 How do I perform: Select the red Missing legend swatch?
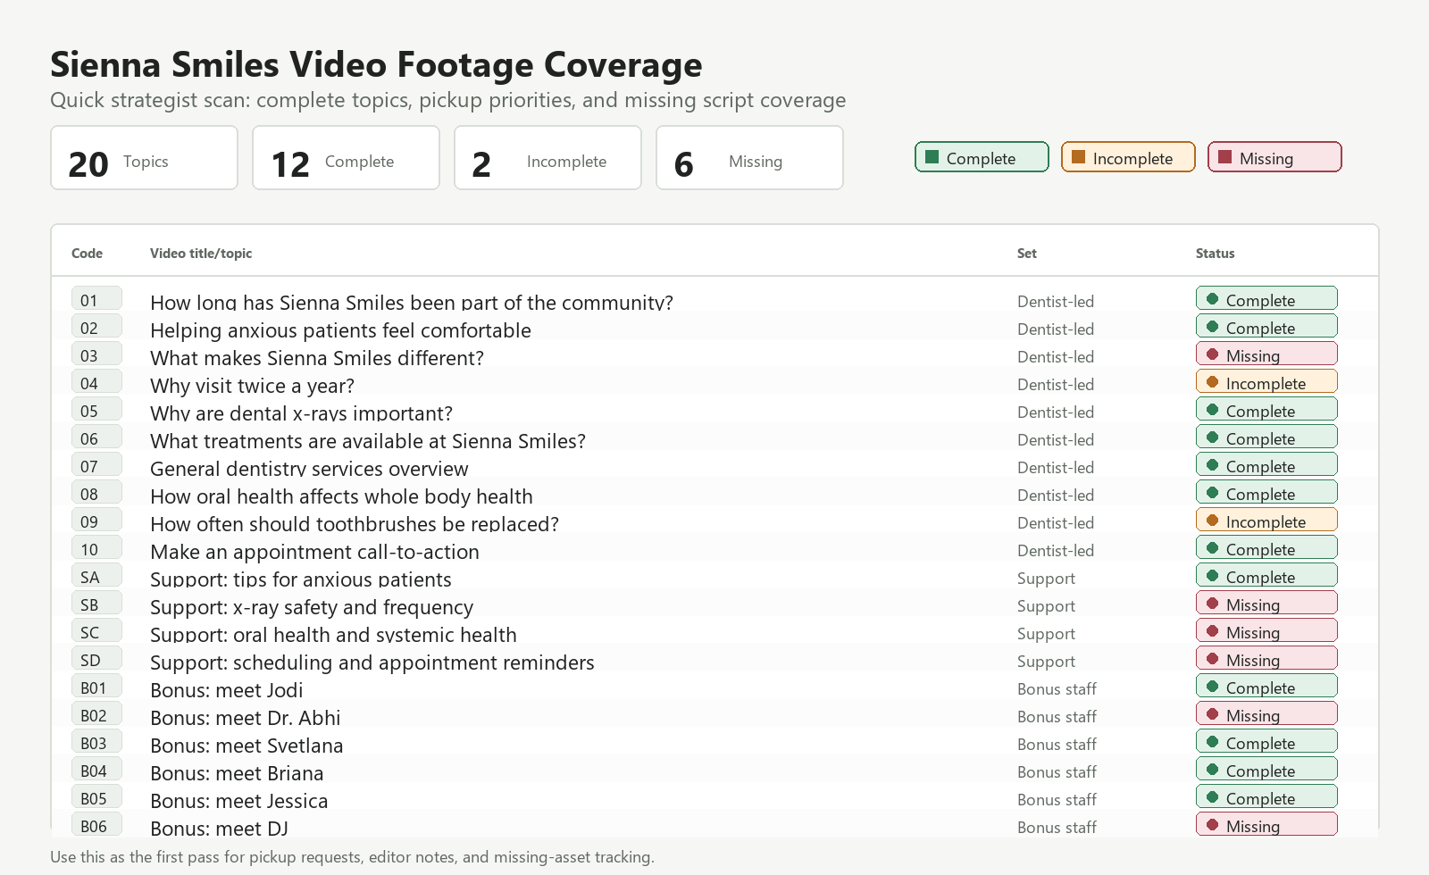1225,157
